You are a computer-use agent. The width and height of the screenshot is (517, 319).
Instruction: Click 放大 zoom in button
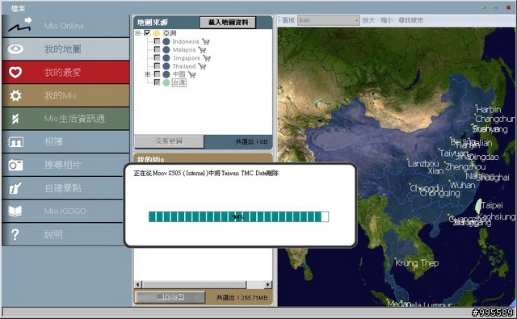click(368, 20)
